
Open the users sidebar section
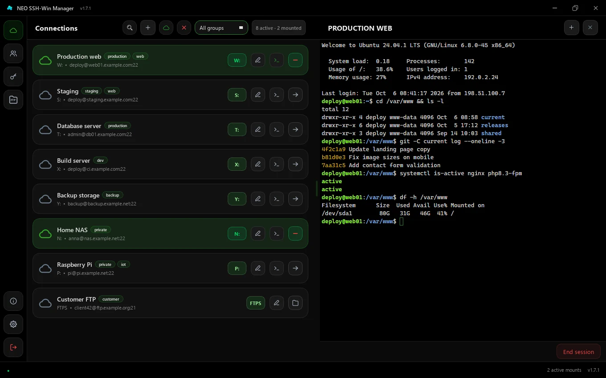(x=13, y=53)
